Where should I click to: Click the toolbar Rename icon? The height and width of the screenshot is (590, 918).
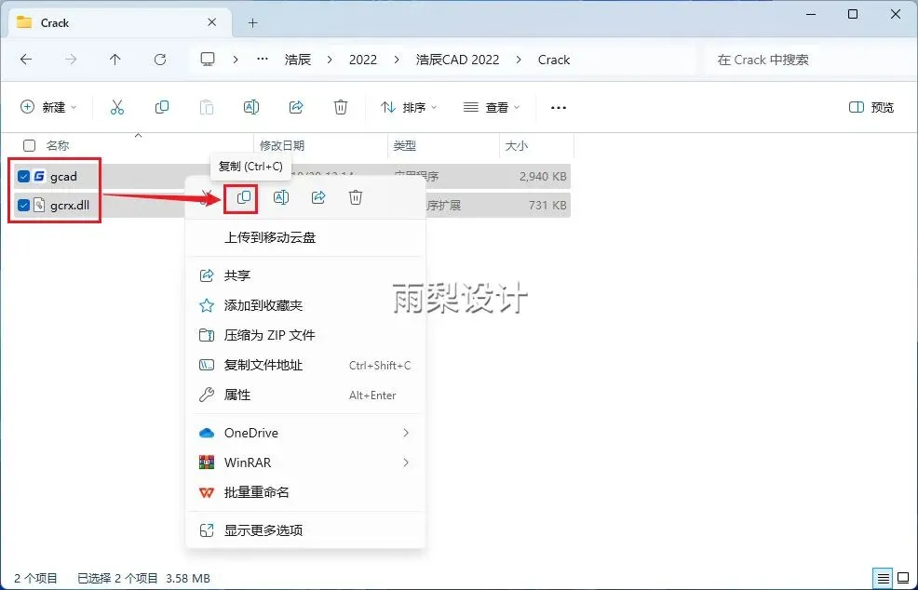[251, 107]
